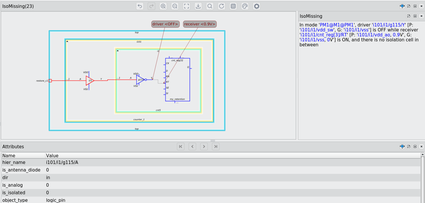The width and height of the screenshot is (425, 203).
Task: Click the driver <OFF> annotation label
Action: click(x=166, y=25)
